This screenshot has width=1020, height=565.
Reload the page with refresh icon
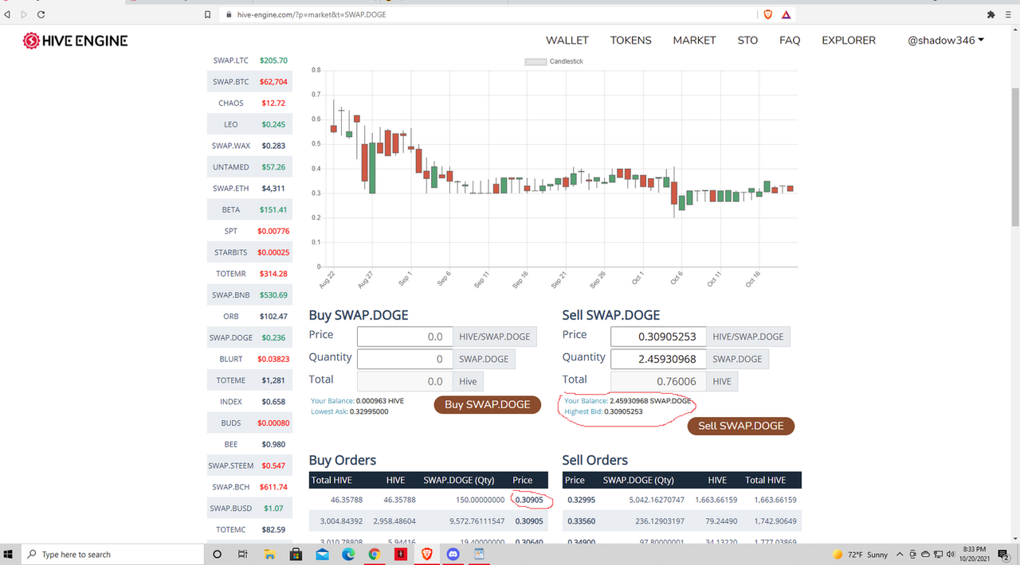click(40, 14)
